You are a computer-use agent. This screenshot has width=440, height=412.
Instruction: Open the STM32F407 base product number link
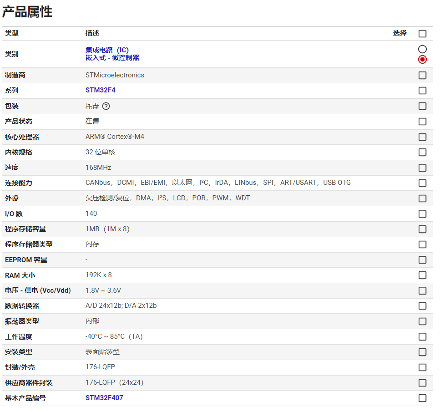click(x=104, y=398)
